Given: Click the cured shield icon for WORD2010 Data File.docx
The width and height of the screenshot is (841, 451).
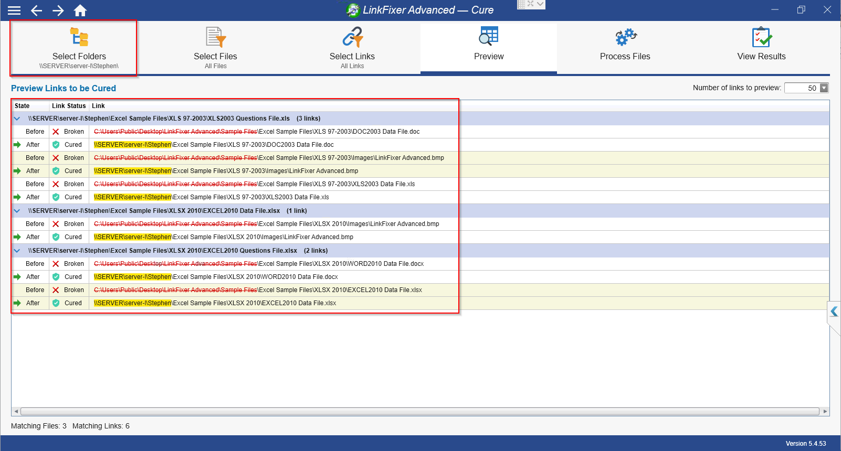Looking at the screenshot, I should [x=56, y=277].
